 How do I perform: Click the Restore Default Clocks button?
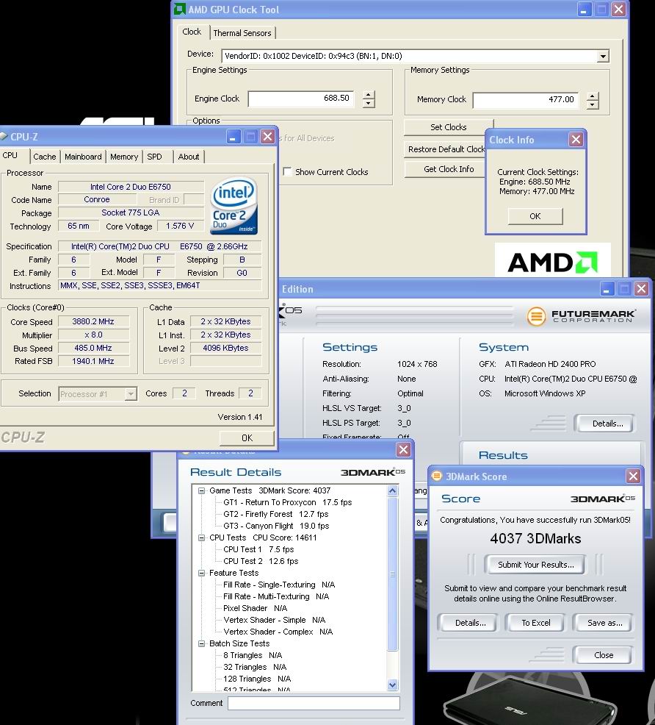[445, 149]
